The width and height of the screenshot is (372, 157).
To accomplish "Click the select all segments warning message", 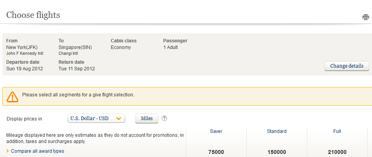I will tap(78, 94).
